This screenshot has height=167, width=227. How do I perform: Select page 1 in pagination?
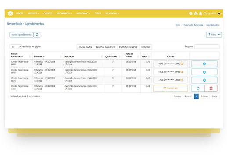pyautogui.click(x=196, y=96)
